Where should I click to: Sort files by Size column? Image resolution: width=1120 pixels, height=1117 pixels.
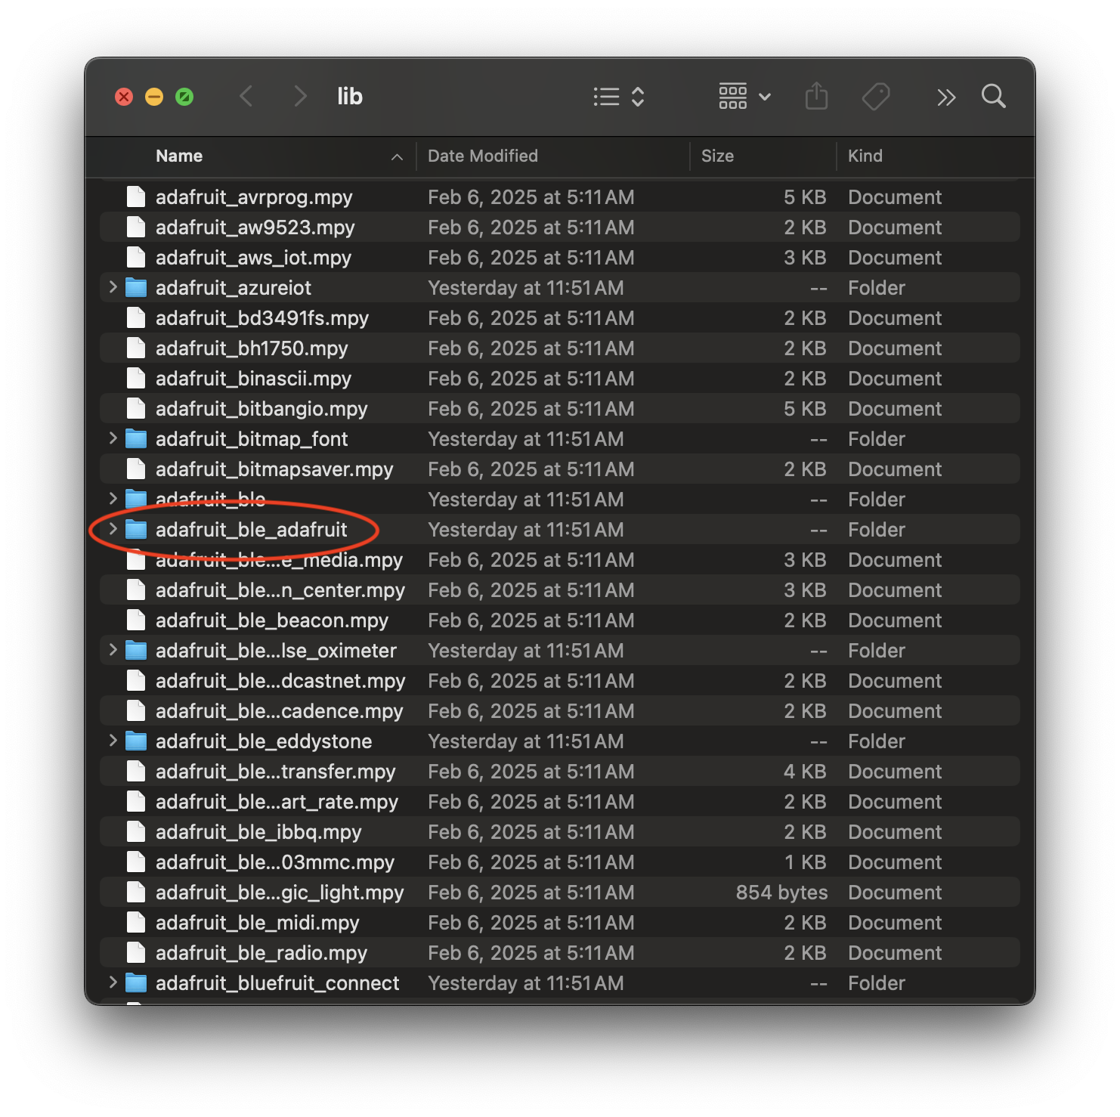(x=717, y=156)
